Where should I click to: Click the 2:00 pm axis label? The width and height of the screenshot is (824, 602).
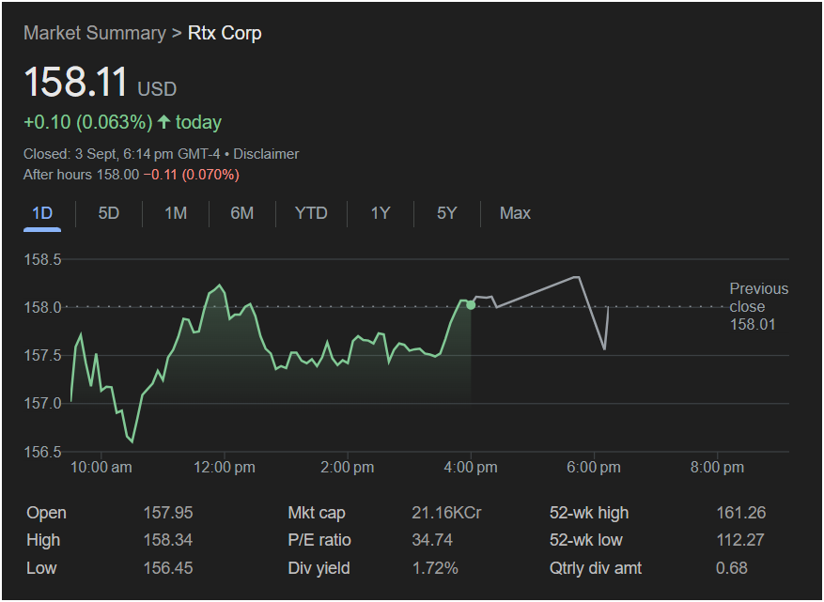(348, 467)
